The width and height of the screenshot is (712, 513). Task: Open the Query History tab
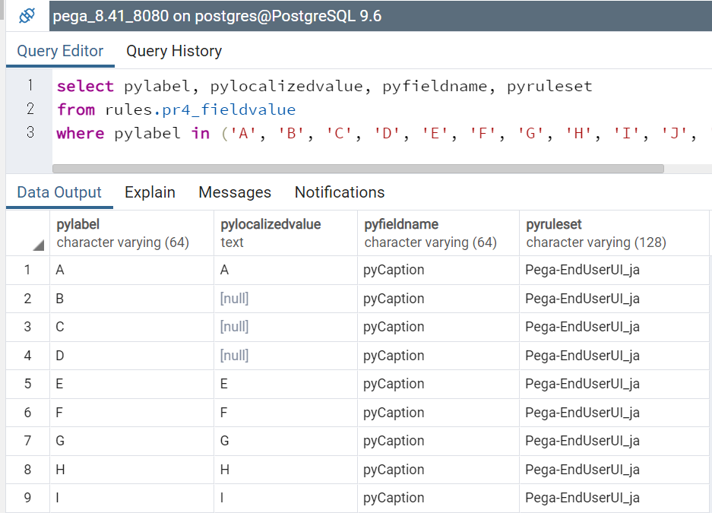[174, 51]
